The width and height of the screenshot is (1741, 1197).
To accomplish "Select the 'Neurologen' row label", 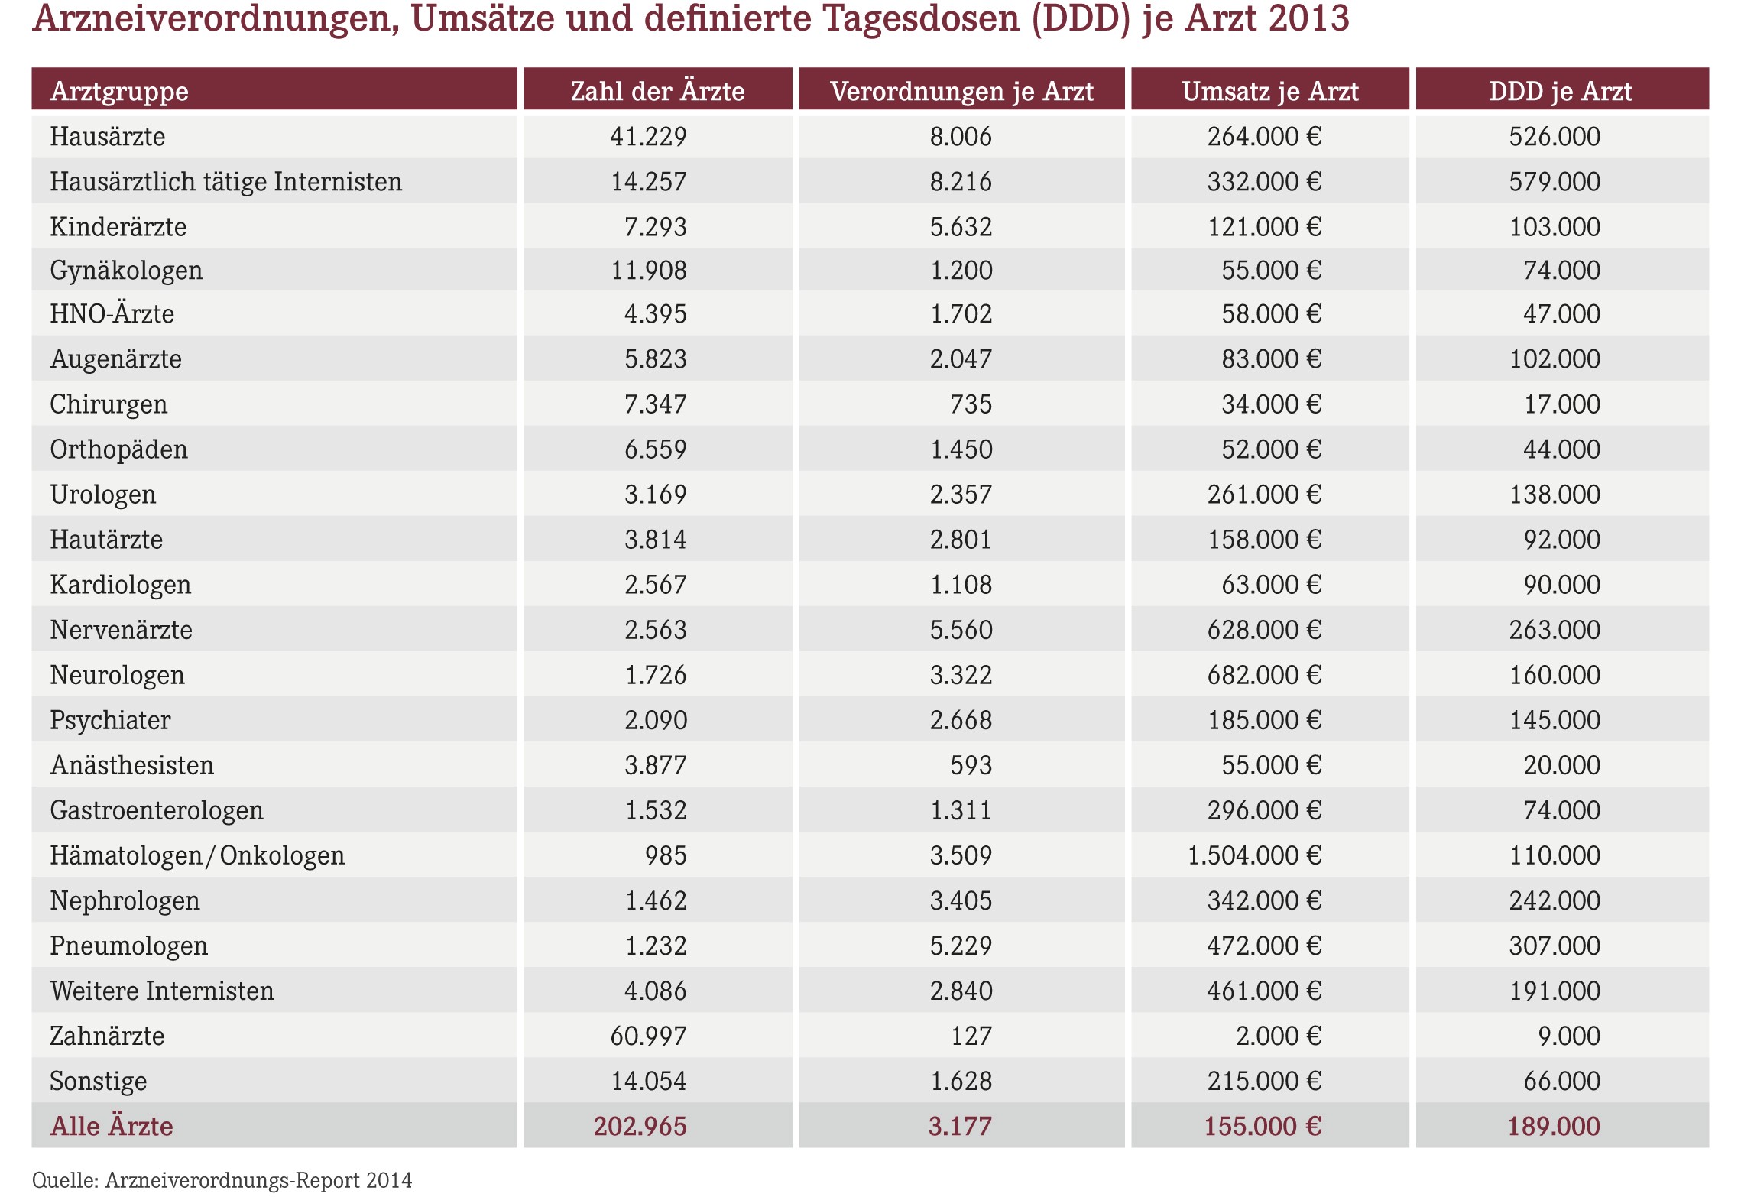I will [x=117, y=675].
